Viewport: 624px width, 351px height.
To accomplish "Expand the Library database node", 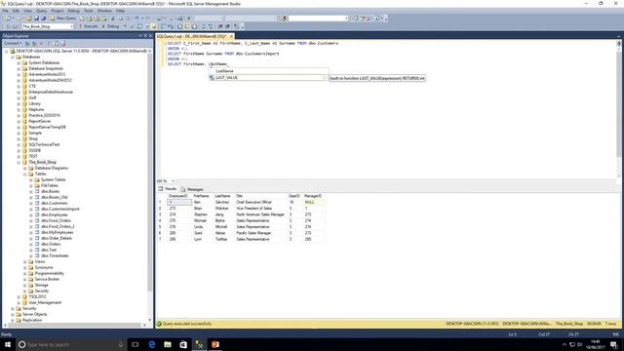I will pyautogui.click(x=19, y=103).
